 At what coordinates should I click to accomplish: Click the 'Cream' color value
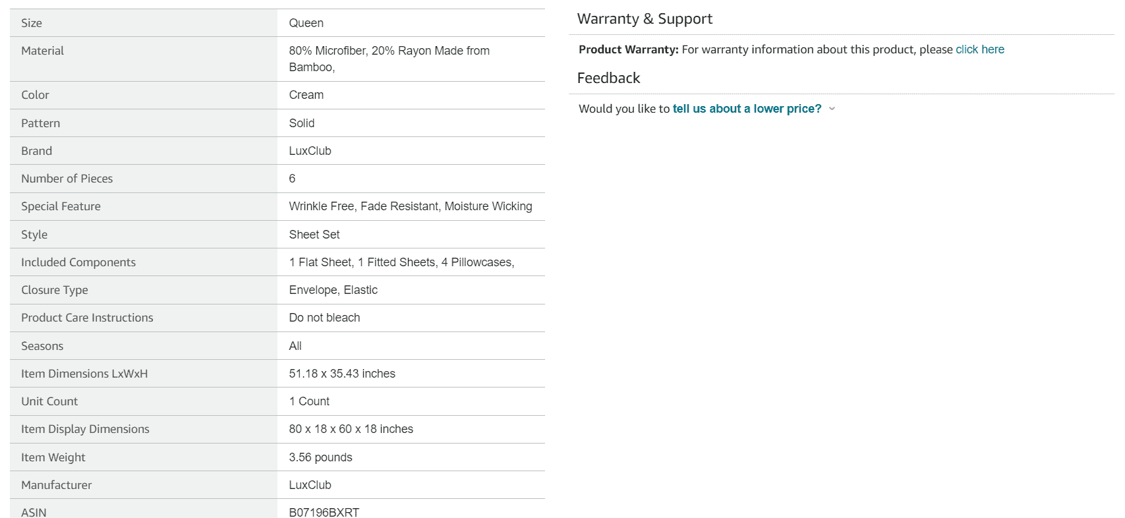pos(306,95)
